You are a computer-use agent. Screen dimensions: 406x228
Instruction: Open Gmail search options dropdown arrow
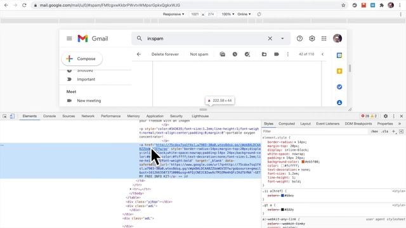pos(282,39)
